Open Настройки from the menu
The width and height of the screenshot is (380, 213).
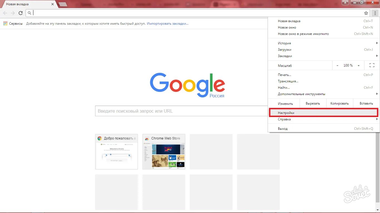[x=323, y=113]
